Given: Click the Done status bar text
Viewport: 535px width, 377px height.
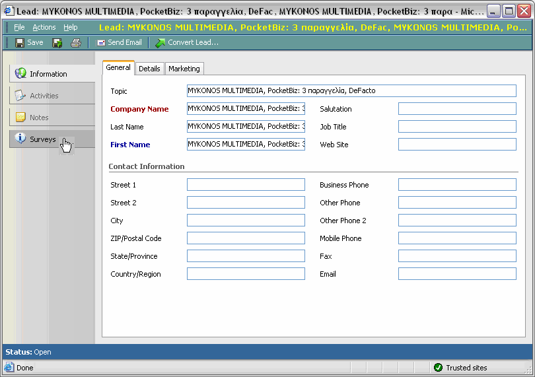Looking at the screenshot, I should [25, 368].
